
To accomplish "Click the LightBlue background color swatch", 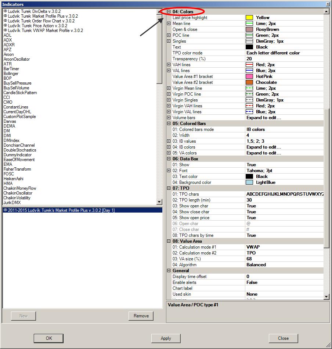I will (249, 182).
